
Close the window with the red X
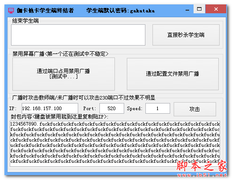(216, 9)
